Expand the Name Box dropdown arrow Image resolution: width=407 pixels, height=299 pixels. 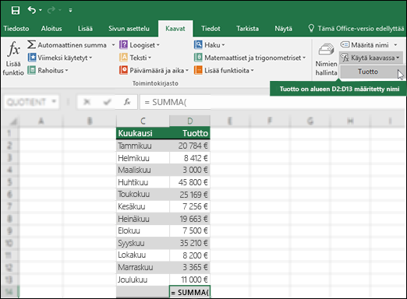click(54, 102)
